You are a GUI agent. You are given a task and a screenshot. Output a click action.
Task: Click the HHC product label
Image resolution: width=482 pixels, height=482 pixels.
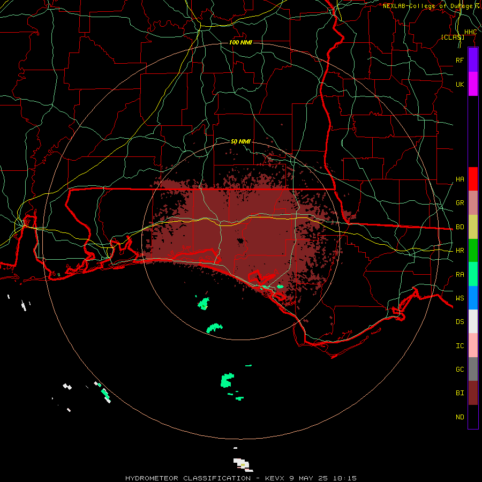(x=470, y=32)
